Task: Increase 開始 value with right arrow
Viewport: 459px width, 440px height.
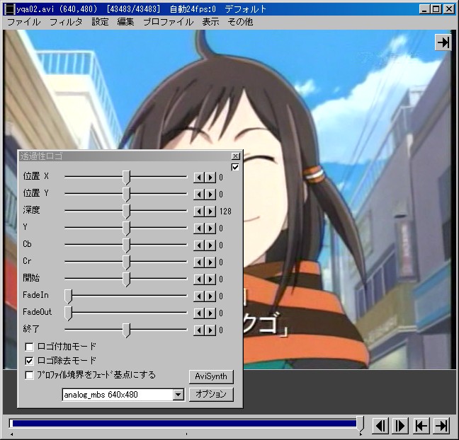Action: (x=210, y=279)
